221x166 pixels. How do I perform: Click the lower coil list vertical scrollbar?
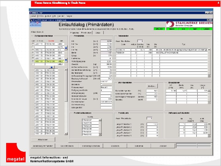coord(66,98)
